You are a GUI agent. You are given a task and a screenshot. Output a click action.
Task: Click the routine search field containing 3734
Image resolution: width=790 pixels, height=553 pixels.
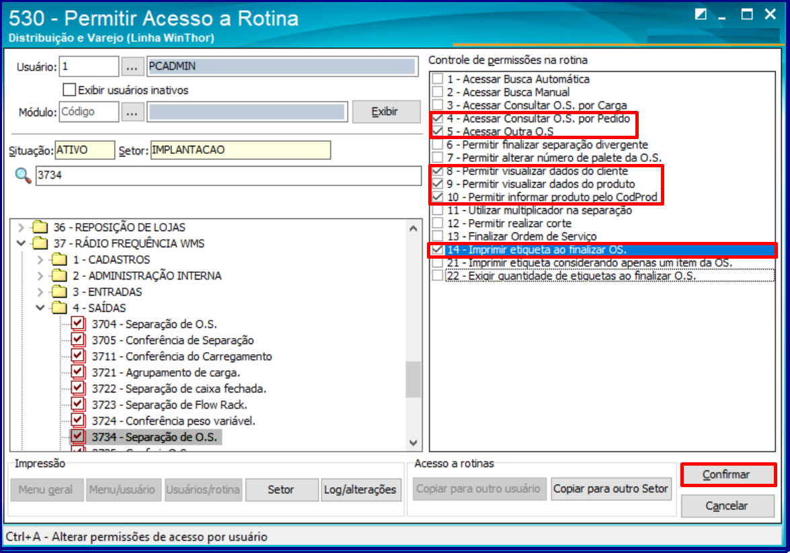pyautogui.click(x=228, y=176)
